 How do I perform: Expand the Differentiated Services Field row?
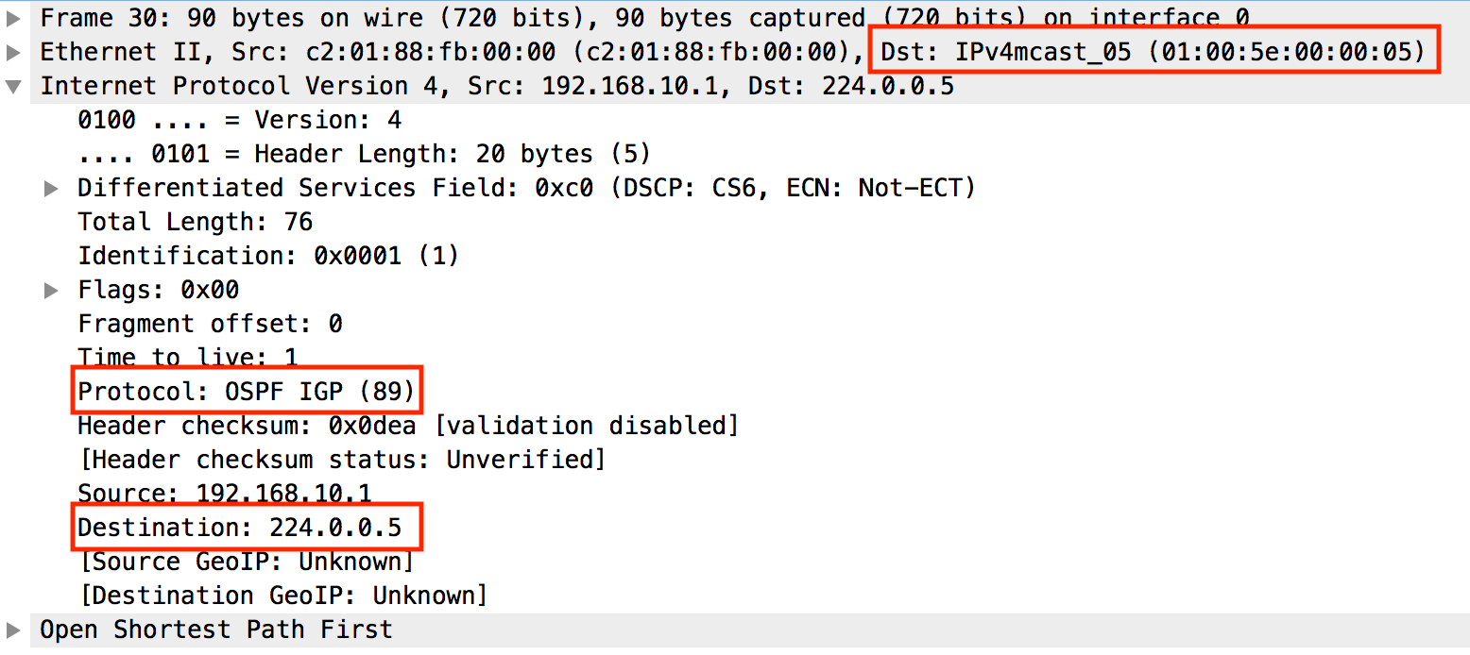(x=52, y=187)
